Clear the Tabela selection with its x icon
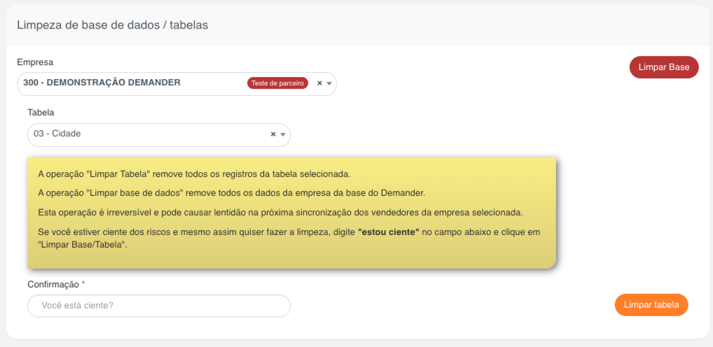 [x=273, y=134]
